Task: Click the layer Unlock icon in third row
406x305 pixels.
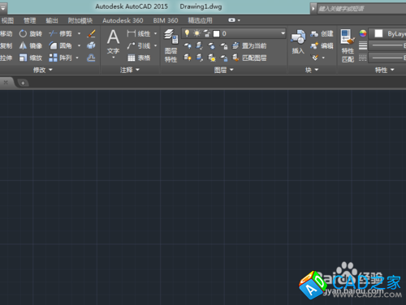Action: pos(224,58)
